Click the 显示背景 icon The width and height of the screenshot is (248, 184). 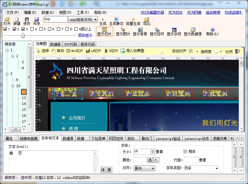pos(140,29)
